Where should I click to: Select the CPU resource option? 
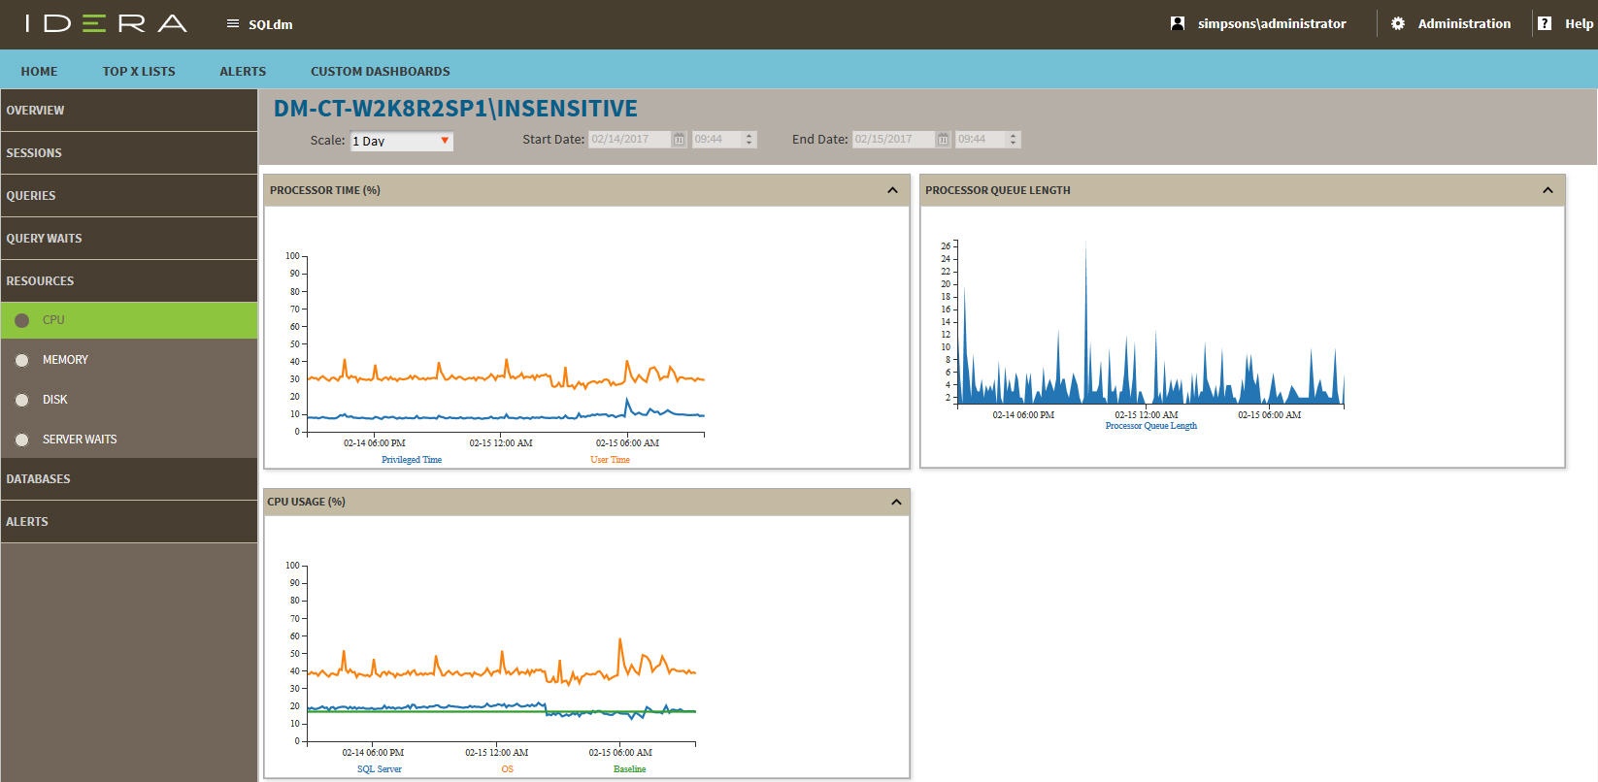53,320
